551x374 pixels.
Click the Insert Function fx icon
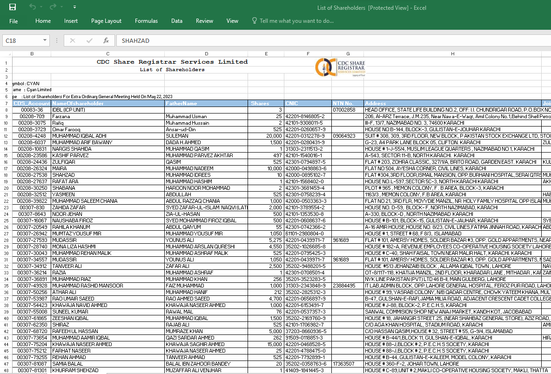[106, 41]
